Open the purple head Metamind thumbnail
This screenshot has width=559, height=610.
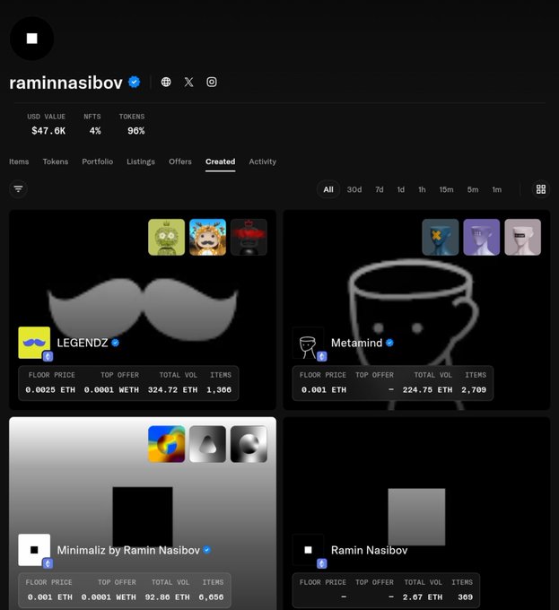tap(482, 237)
